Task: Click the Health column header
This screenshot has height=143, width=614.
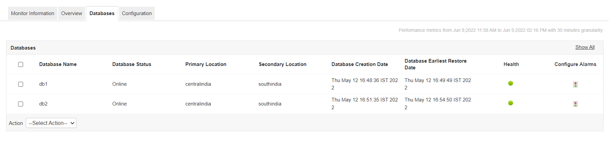Action: coord(511,64)
